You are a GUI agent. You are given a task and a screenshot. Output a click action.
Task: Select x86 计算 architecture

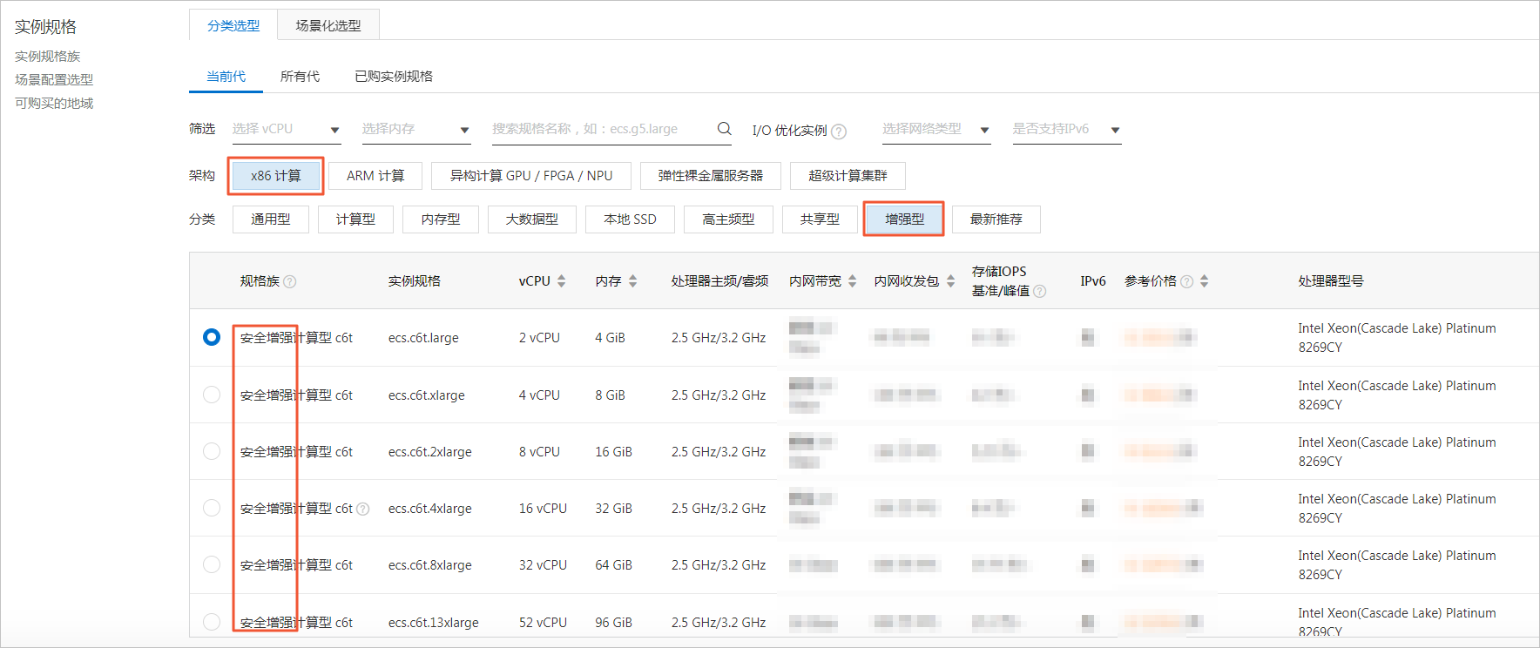pyautogui.click(x=276, y=176)
